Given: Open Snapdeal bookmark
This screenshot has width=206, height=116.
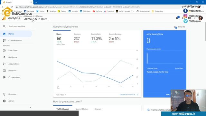Looking at the screenshot, I should click(109, 11).
